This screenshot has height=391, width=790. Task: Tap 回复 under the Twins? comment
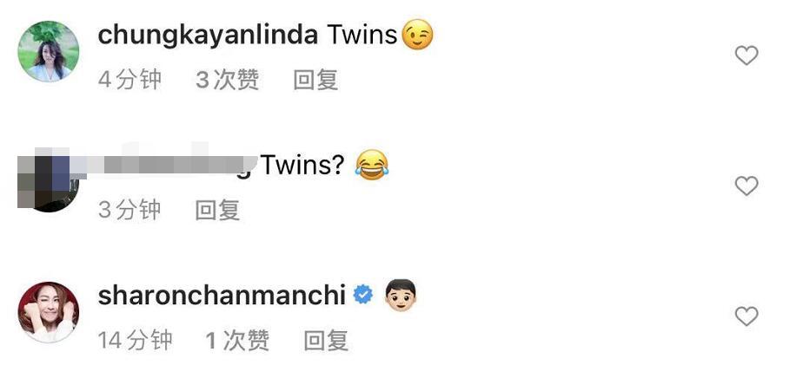(217, 210)
